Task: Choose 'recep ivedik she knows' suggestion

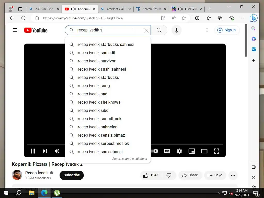Action: click(x=108, y=102)
